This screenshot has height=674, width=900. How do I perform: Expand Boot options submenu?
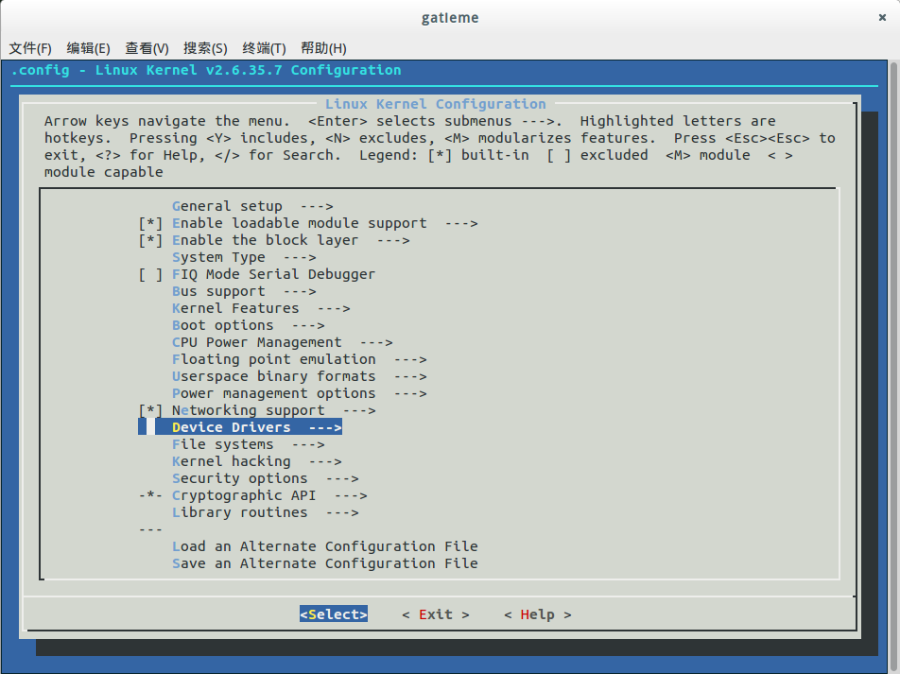249,325
